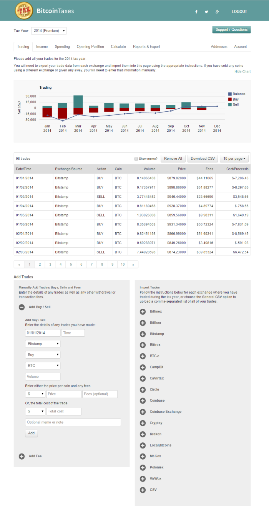Image resolution: width=269 pixels, height=508 pixels.
Task: Expand the Bitfinex import plus icon
Action: 143,311
